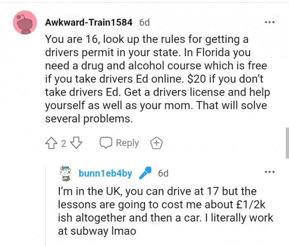Viewport: 289px width, 246px height.
Task: Visit the bunn1eb4by username link
Action: coord(105,173)
